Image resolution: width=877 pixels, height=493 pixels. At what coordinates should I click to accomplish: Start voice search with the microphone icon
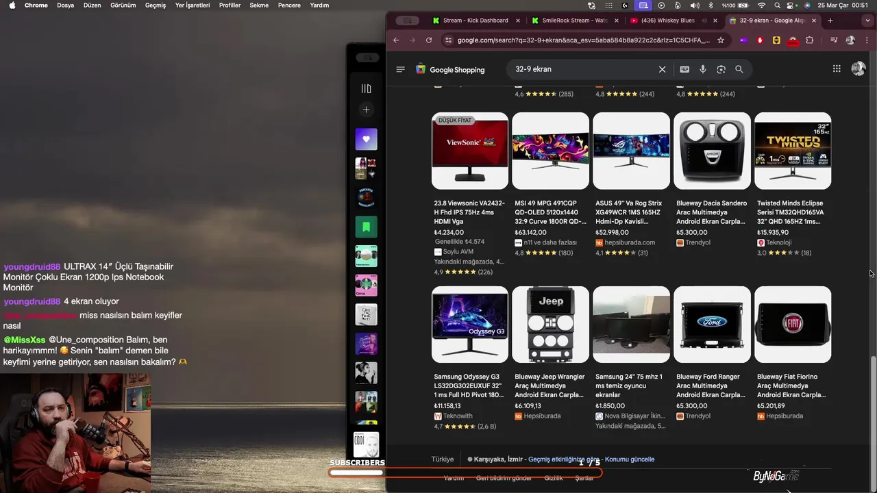coord(703,69)
